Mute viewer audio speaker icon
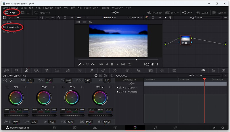The image size is (230, 132). tap(93, 64)
